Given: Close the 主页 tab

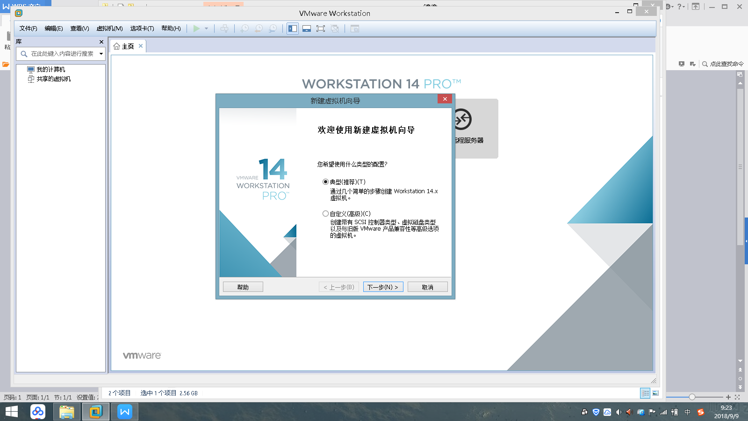Looking at the screenshot, I should coord(141,46).
